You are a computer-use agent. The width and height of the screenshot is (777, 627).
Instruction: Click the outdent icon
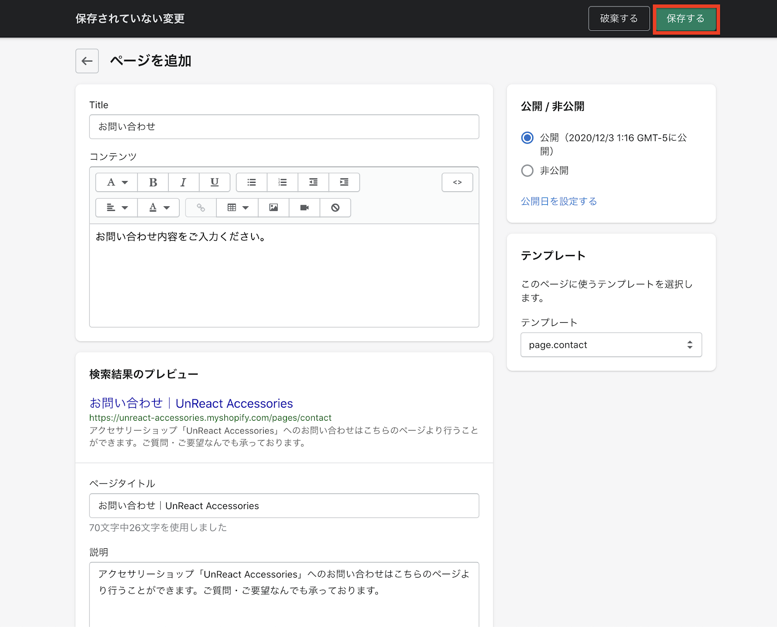313,182
